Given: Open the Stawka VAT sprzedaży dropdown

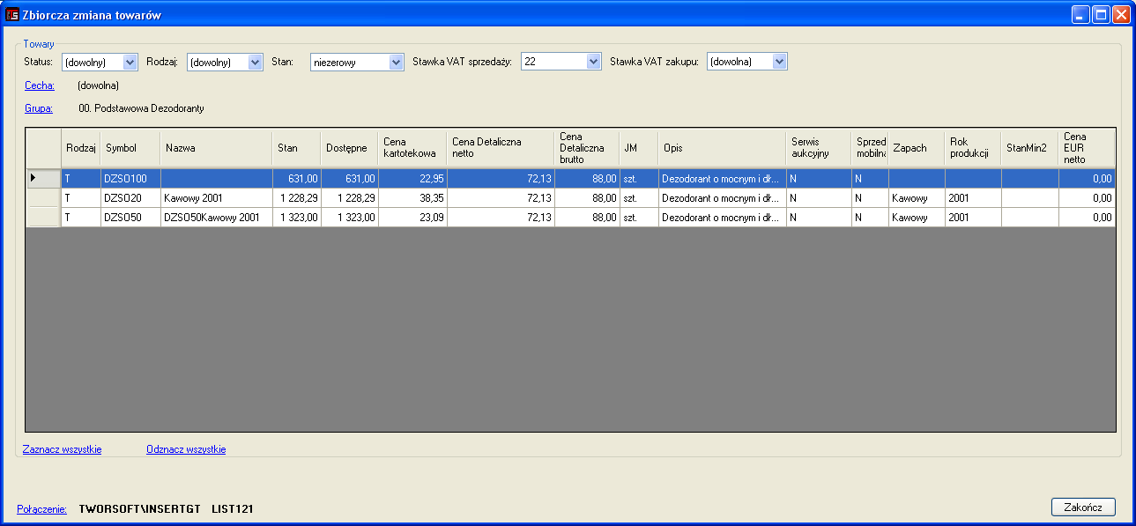Looking at the screenshot, I should 593,62.
